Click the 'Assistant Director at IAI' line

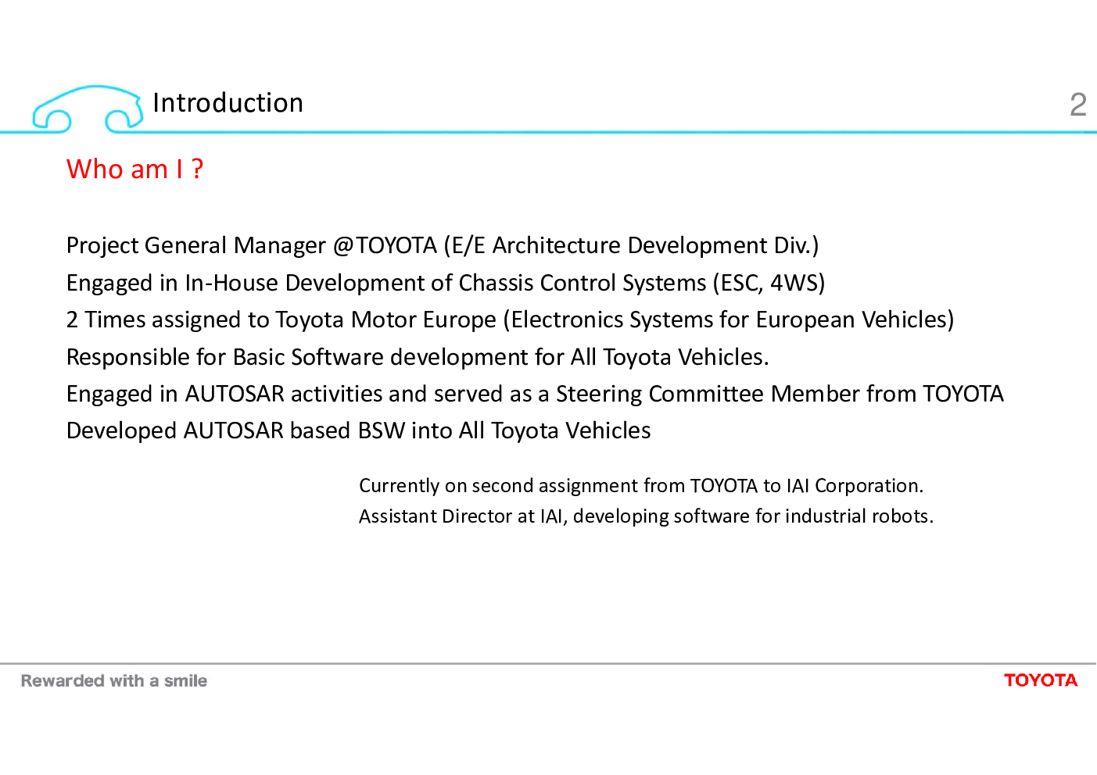(x=646, y=516)
